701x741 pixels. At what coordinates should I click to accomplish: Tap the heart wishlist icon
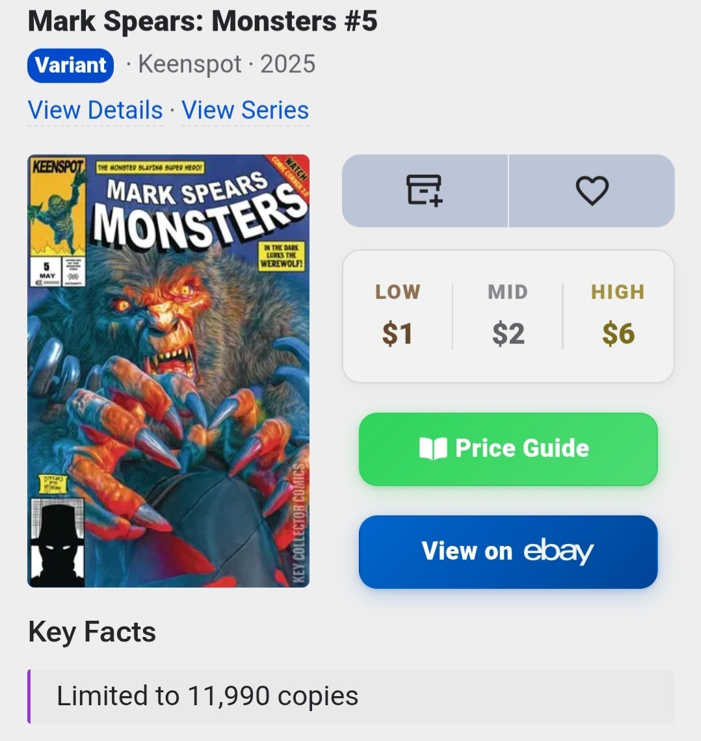(592, 190)
